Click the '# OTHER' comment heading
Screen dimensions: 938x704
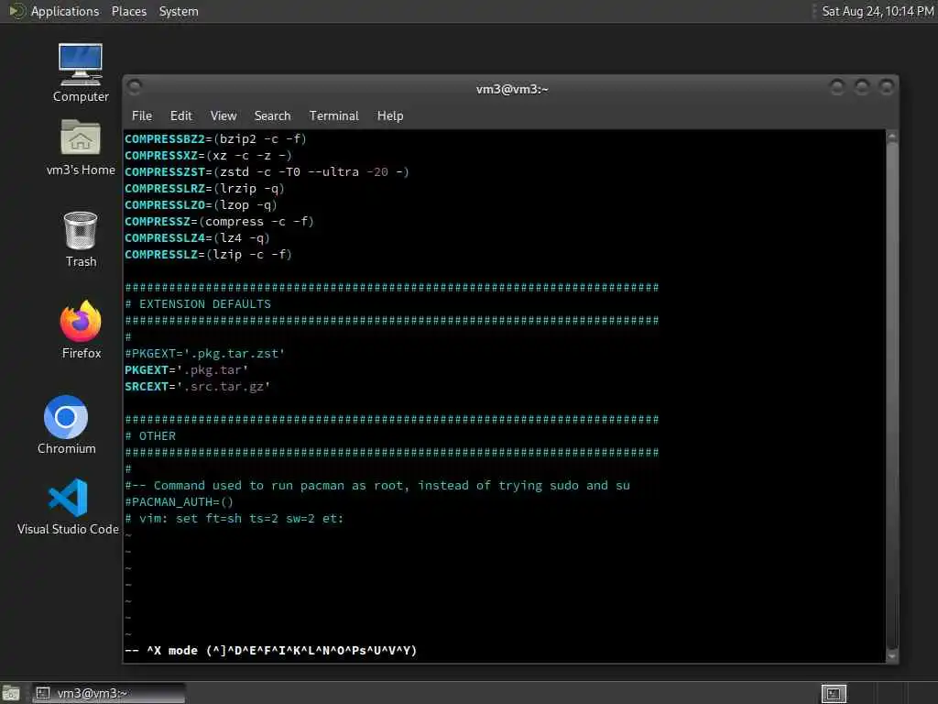point(150,435)
